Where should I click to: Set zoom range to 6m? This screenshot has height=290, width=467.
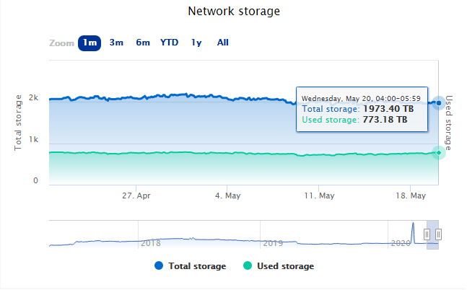143,43
